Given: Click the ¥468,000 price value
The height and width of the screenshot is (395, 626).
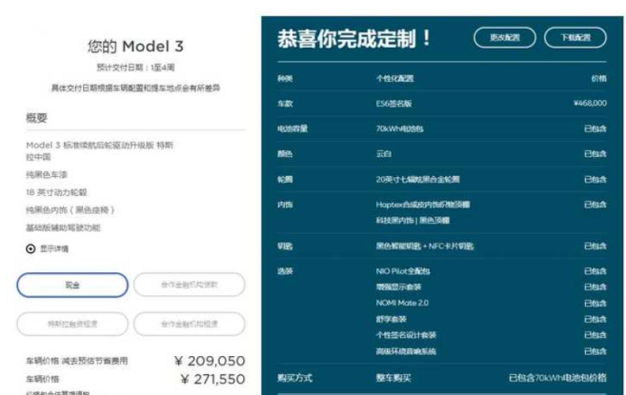Looking at the screenshot, I should [x=589, y=103].
